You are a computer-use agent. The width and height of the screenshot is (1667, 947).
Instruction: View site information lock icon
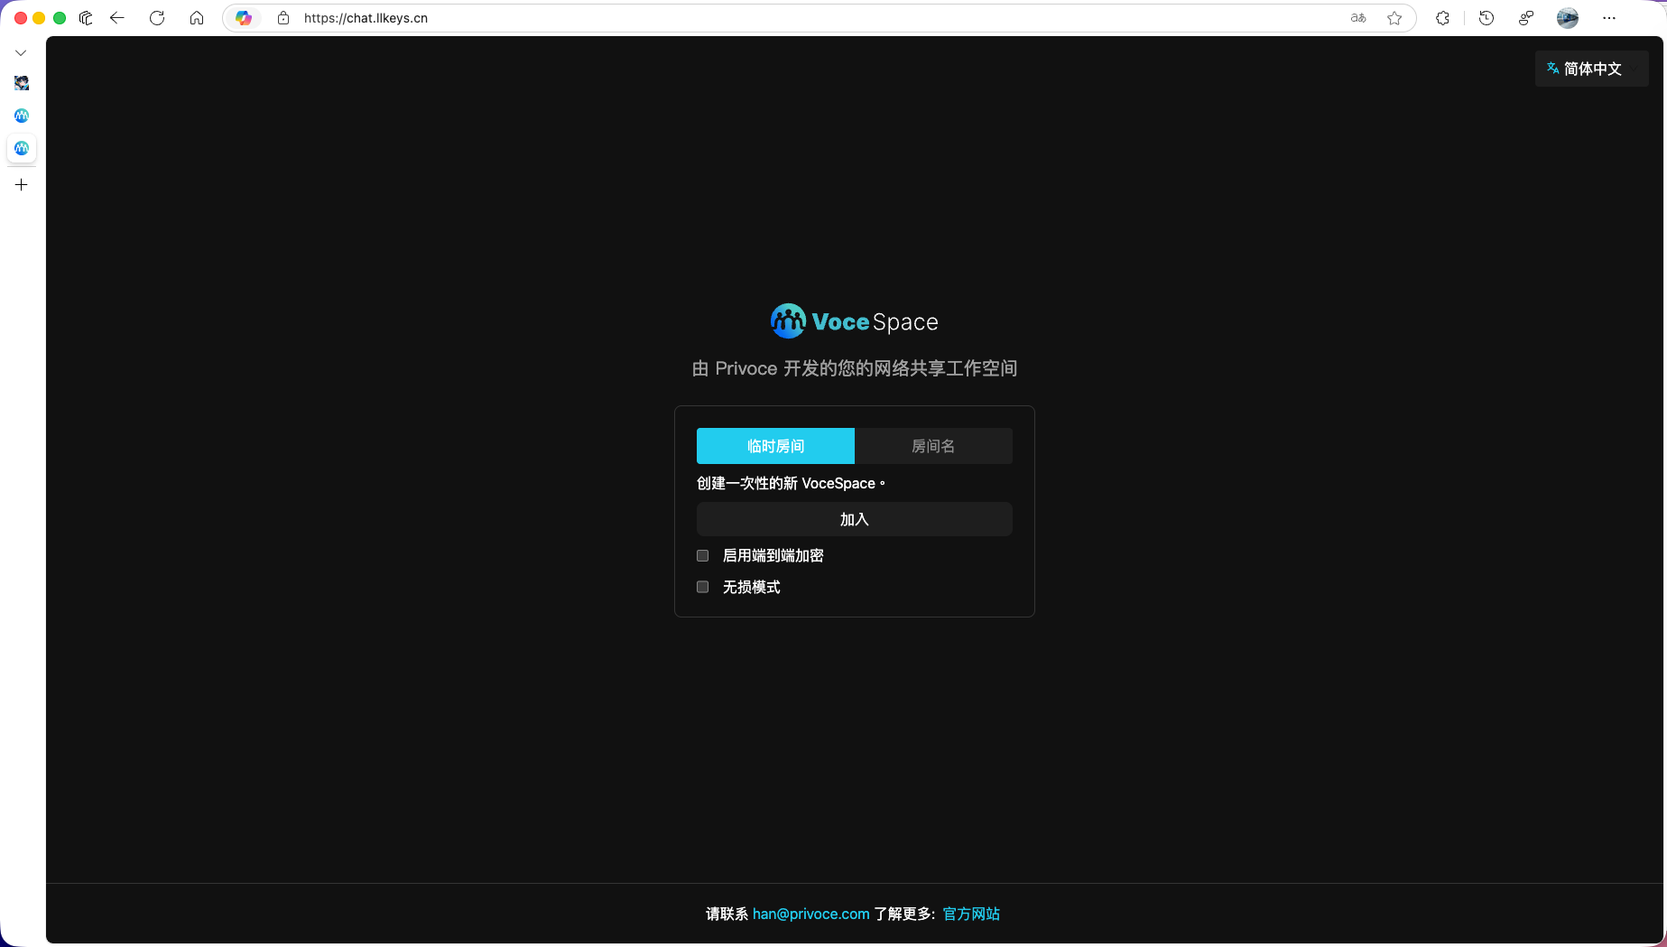[x=283, y=18]
